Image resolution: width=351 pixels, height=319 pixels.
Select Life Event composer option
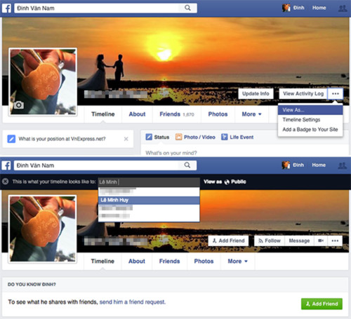[x=237, y=137]
